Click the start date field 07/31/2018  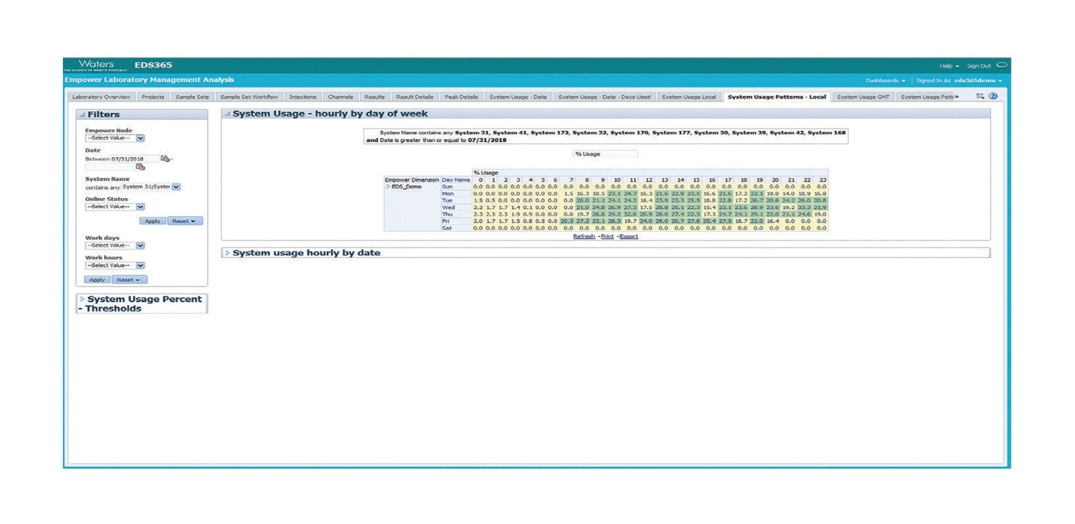point(134,159)
